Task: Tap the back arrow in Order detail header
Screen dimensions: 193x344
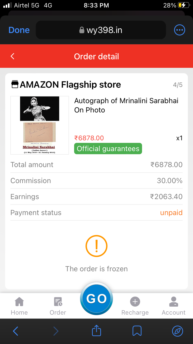Action: click(12, 56)
